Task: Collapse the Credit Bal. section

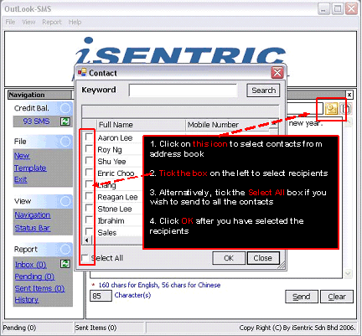Action: pyautogui.click(x=65, y=108)
